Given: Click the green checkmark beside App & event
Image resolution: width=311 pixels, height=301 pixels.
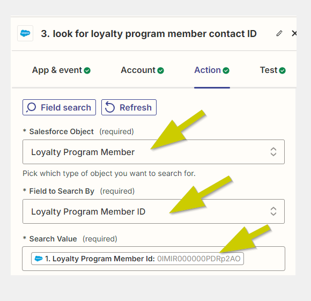Looking at the screenshot, I should pos(87,70).
